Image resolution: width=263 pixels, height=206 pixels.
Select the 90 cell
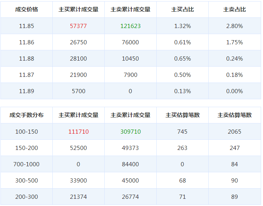tap(235, 180)
